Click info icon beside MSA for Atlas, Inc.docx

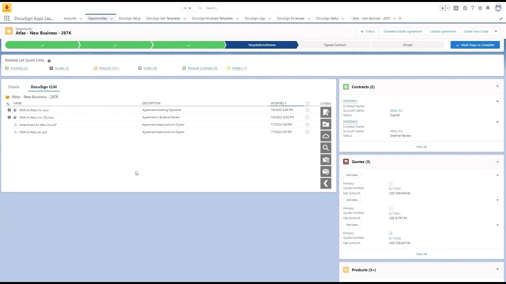(x=9, y=110)
